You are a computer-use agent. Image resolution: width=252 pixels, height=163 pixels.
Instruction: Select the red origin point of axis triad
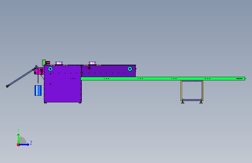pos(18,145)
